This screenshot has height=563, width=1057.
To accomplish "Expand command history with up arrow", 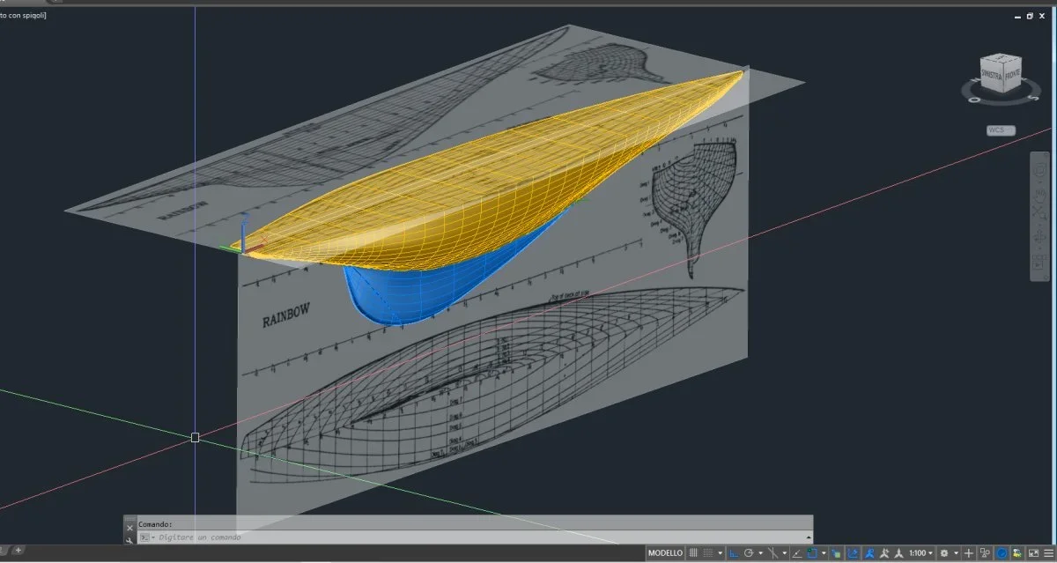I will pos(808,537).
